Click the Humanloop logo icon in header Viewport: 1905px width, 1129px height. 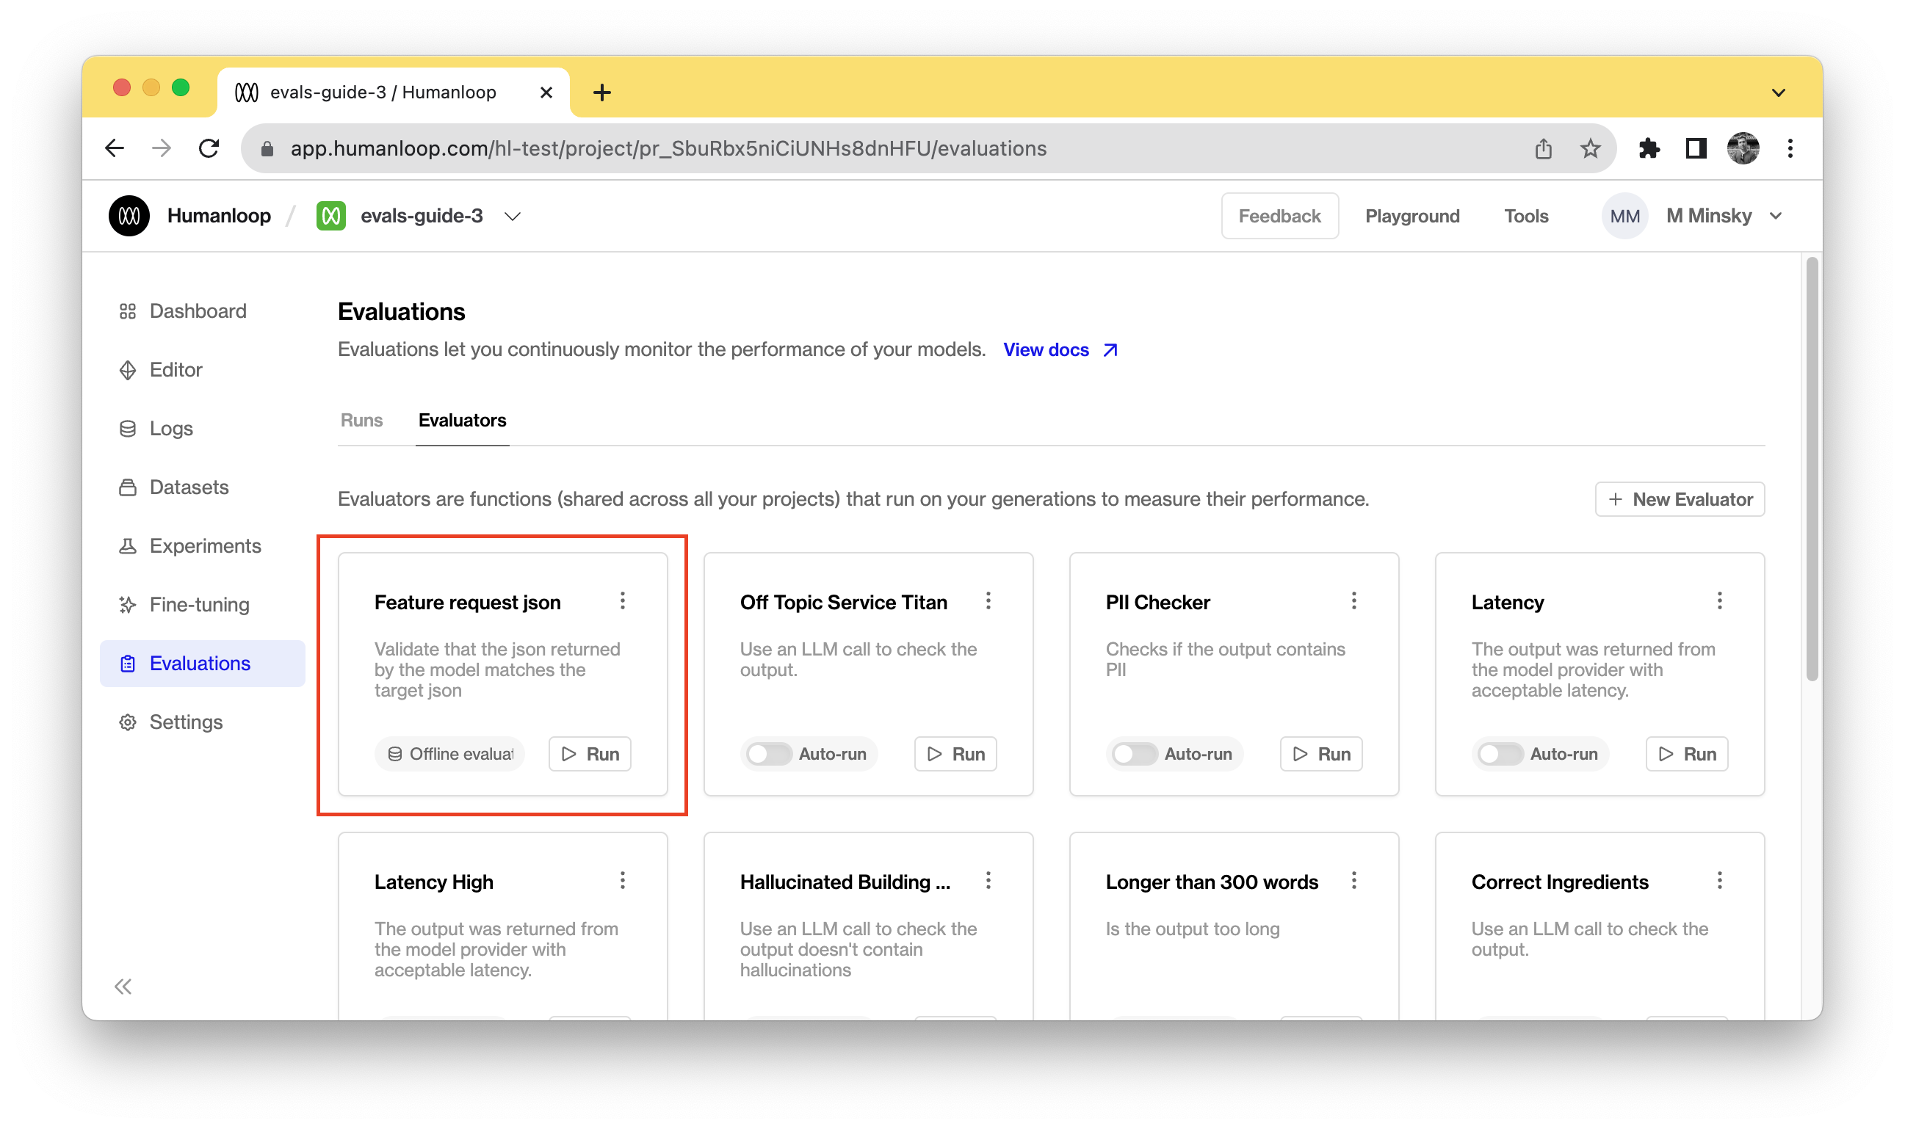129,216
